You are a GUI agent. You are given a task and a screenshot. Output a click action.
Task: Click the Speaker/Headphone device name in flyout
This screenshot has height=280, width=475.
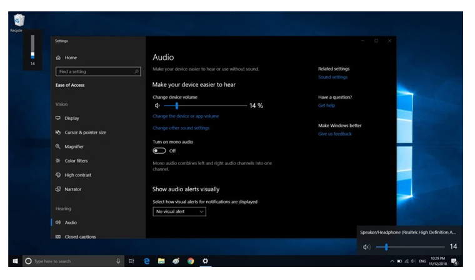click(x=407, y=232)
